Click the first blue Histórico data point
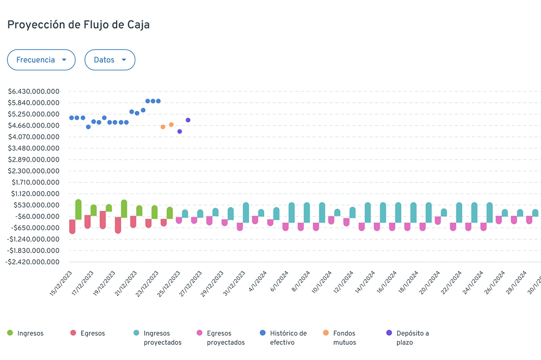Viewport: 541px width, 360px height. point(71,118)
